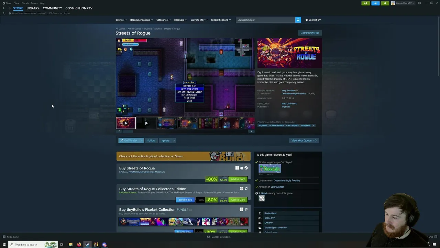This screenshot has width=440, height=248.
Task: Click the SteamOS platform icon on Buy Streets of Rogue
Action: coord(246,168)
